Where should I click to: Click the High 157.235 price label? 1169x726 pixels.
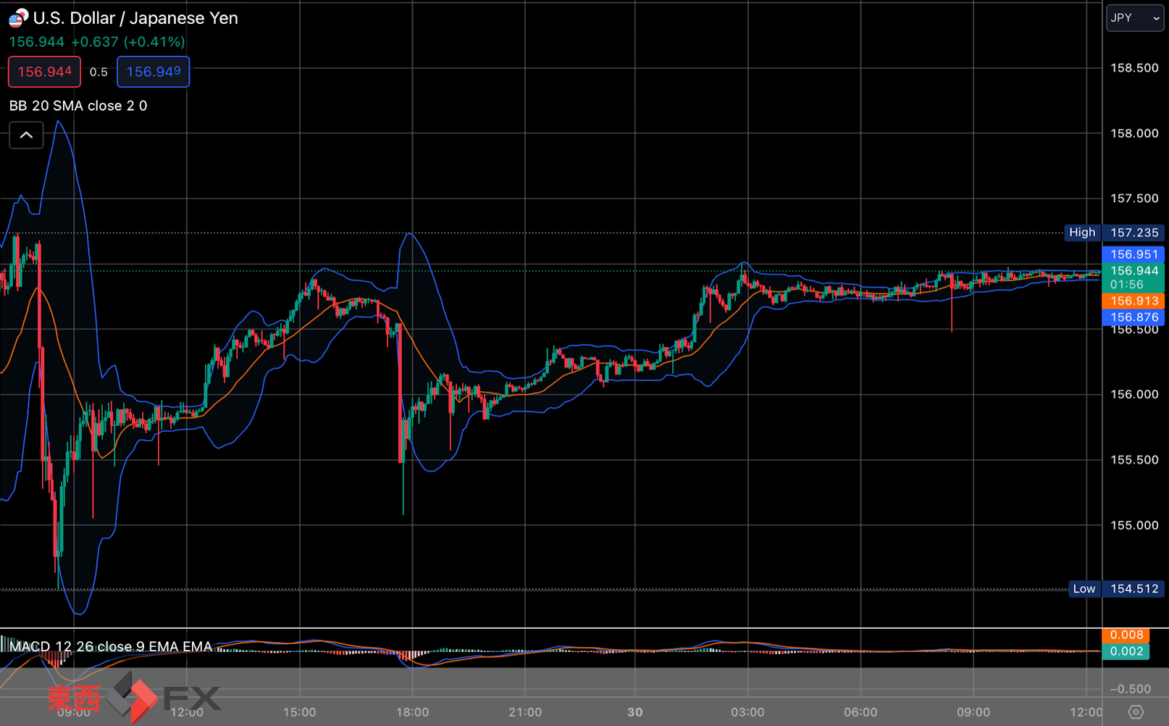(1115, 233)
